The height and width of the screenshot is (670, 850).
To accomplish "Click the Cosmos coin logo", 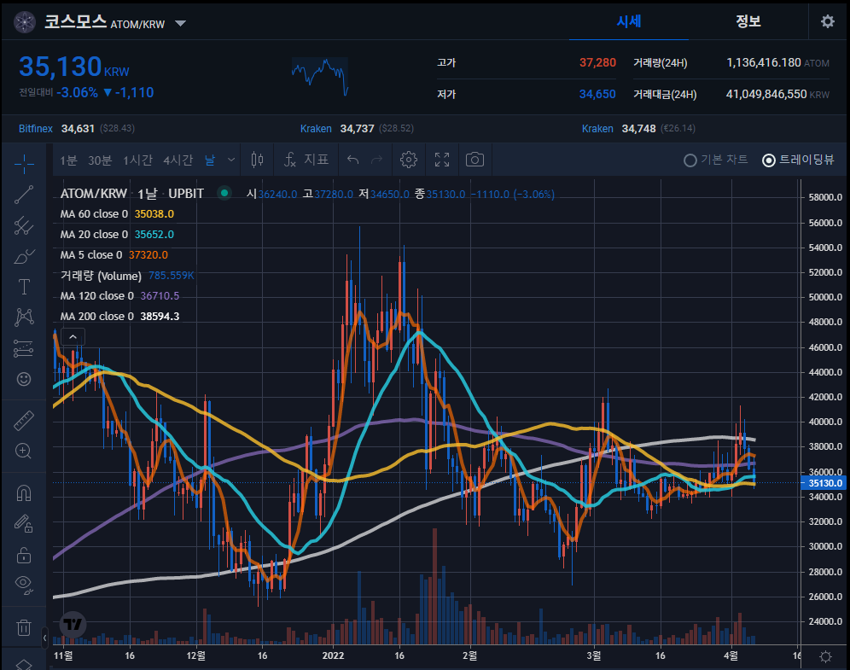I will pos(25,22).
